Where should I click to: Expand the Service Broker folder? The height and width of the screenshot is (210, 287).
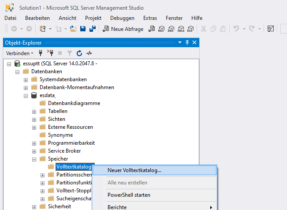pyautogui.click(x=34, y=152)
